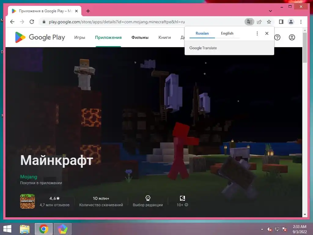Go back using the browser back arrow
The image size is (313, 235).
pos(12,22)
